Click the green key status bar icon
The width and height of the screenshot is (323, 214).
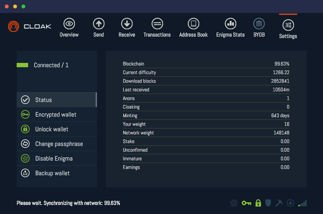coord(246,203)
